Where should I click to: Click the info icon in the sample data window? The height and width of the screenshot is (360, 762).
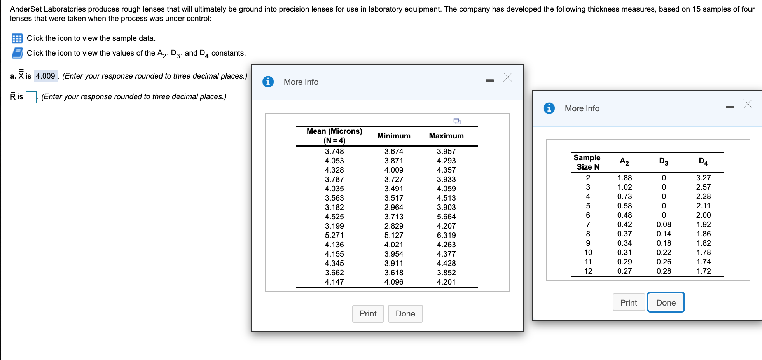click(268, 82)
